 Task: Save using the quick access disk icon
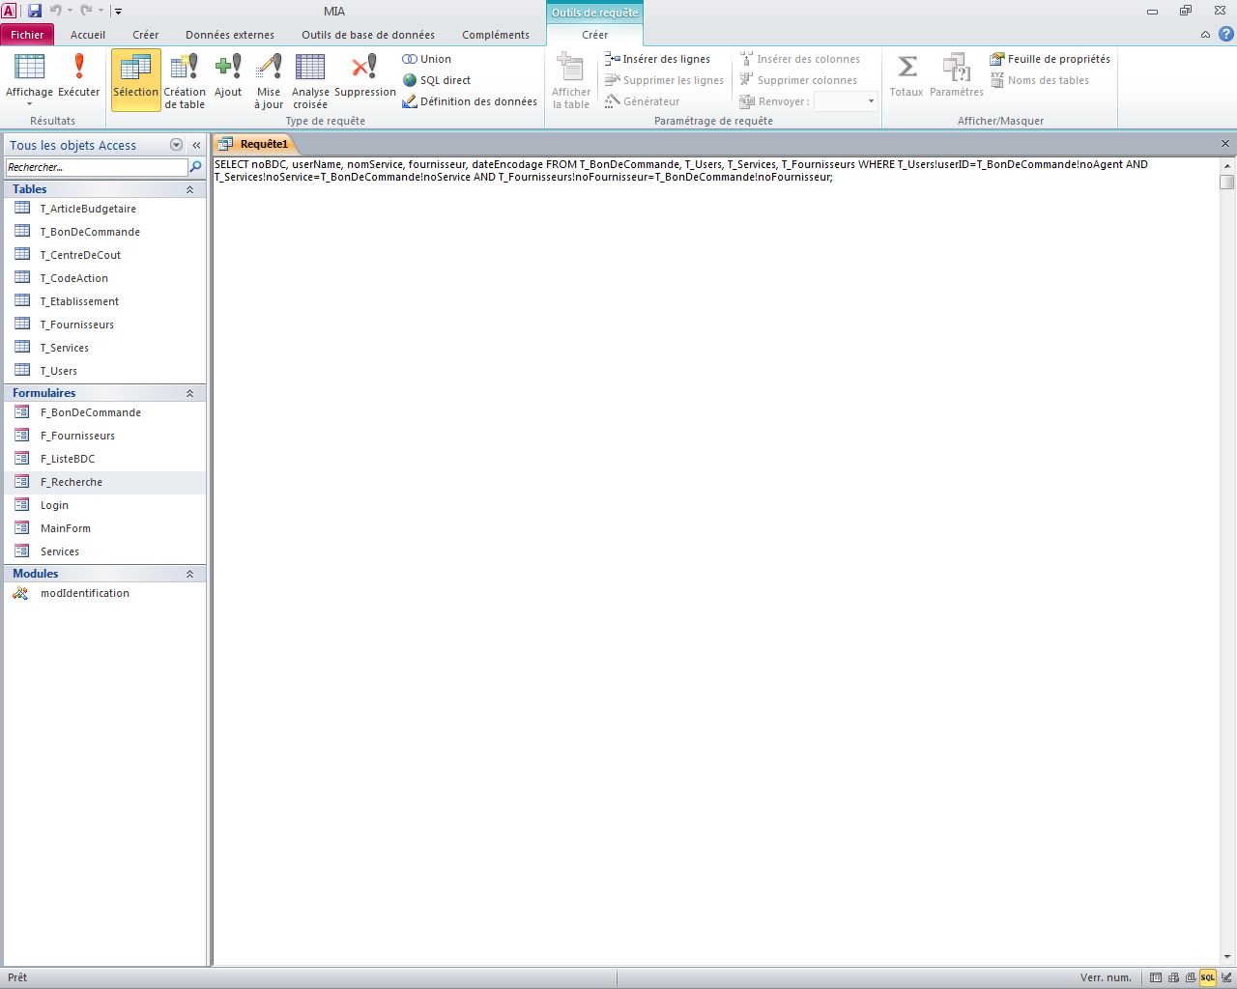click(35, 11)
